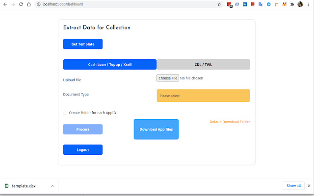Open the downloaded template.xlsx file
This screenshot has width=314, height=196.
24,186
